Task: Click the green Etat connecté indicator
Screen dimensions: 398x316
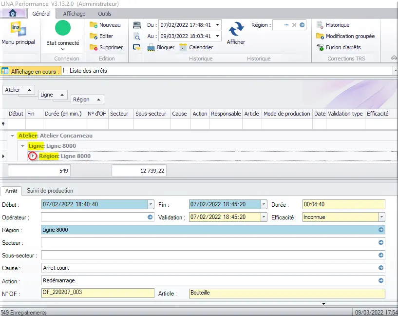Action: [63, 28]
